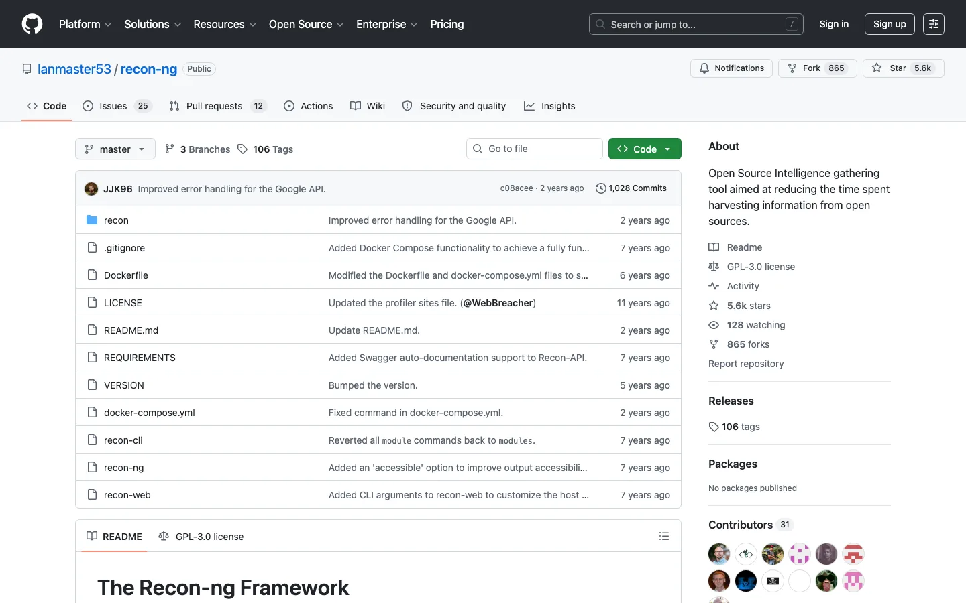Open the REQUIREMENTS file
Image resolution: width=966 pixels, height=603 pixels.
pyautogui.click(x=140, y=358)
